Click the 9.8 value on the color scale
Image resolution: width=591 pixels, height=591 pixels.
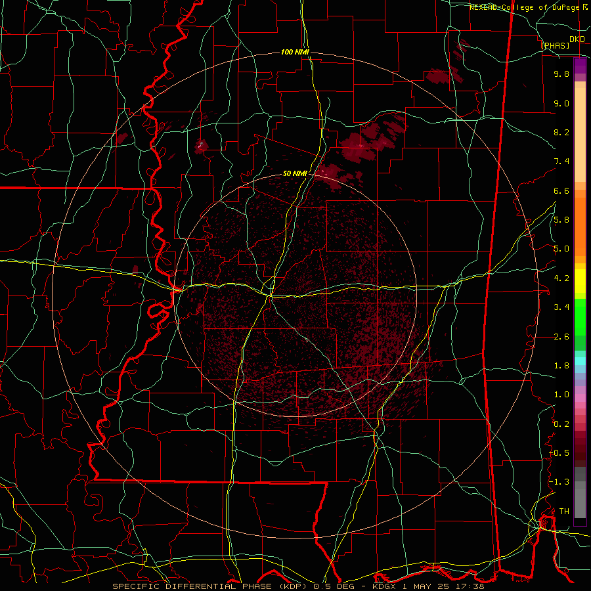tap(561, 74)
